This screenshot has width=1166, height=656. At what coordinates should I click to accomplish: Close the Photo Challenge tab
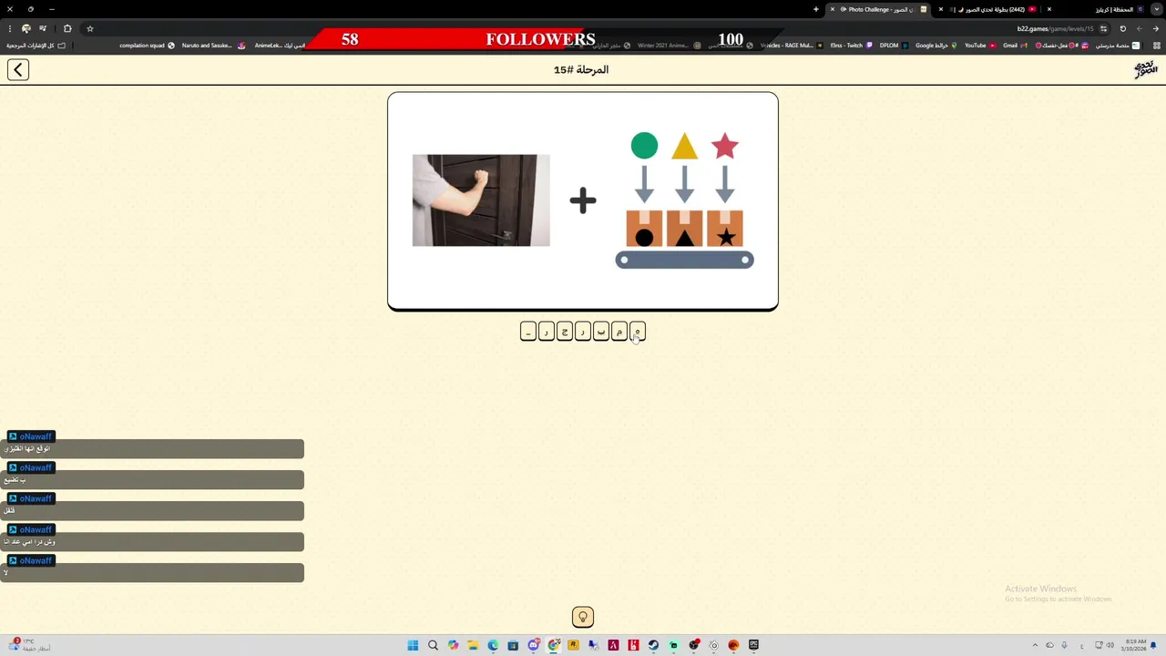(832, 9)
